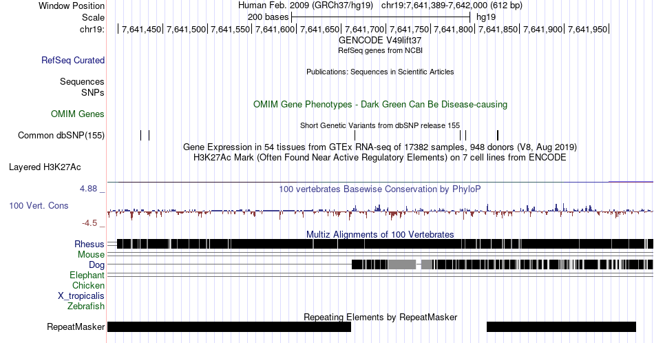654x343 pixels.
Task: Click the right-hand RepeatMasker block
Action: [x=561, y=326]
